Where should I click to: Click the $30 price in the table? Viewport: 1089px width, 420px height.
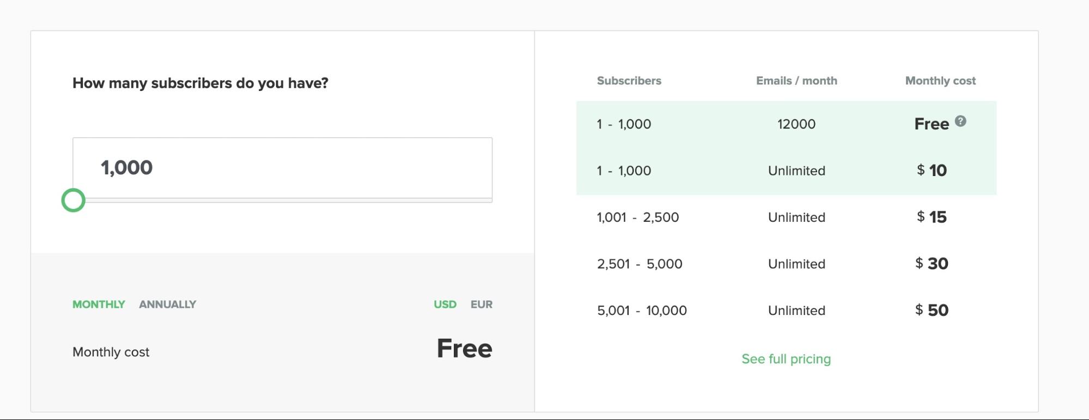tap(932, 264)
